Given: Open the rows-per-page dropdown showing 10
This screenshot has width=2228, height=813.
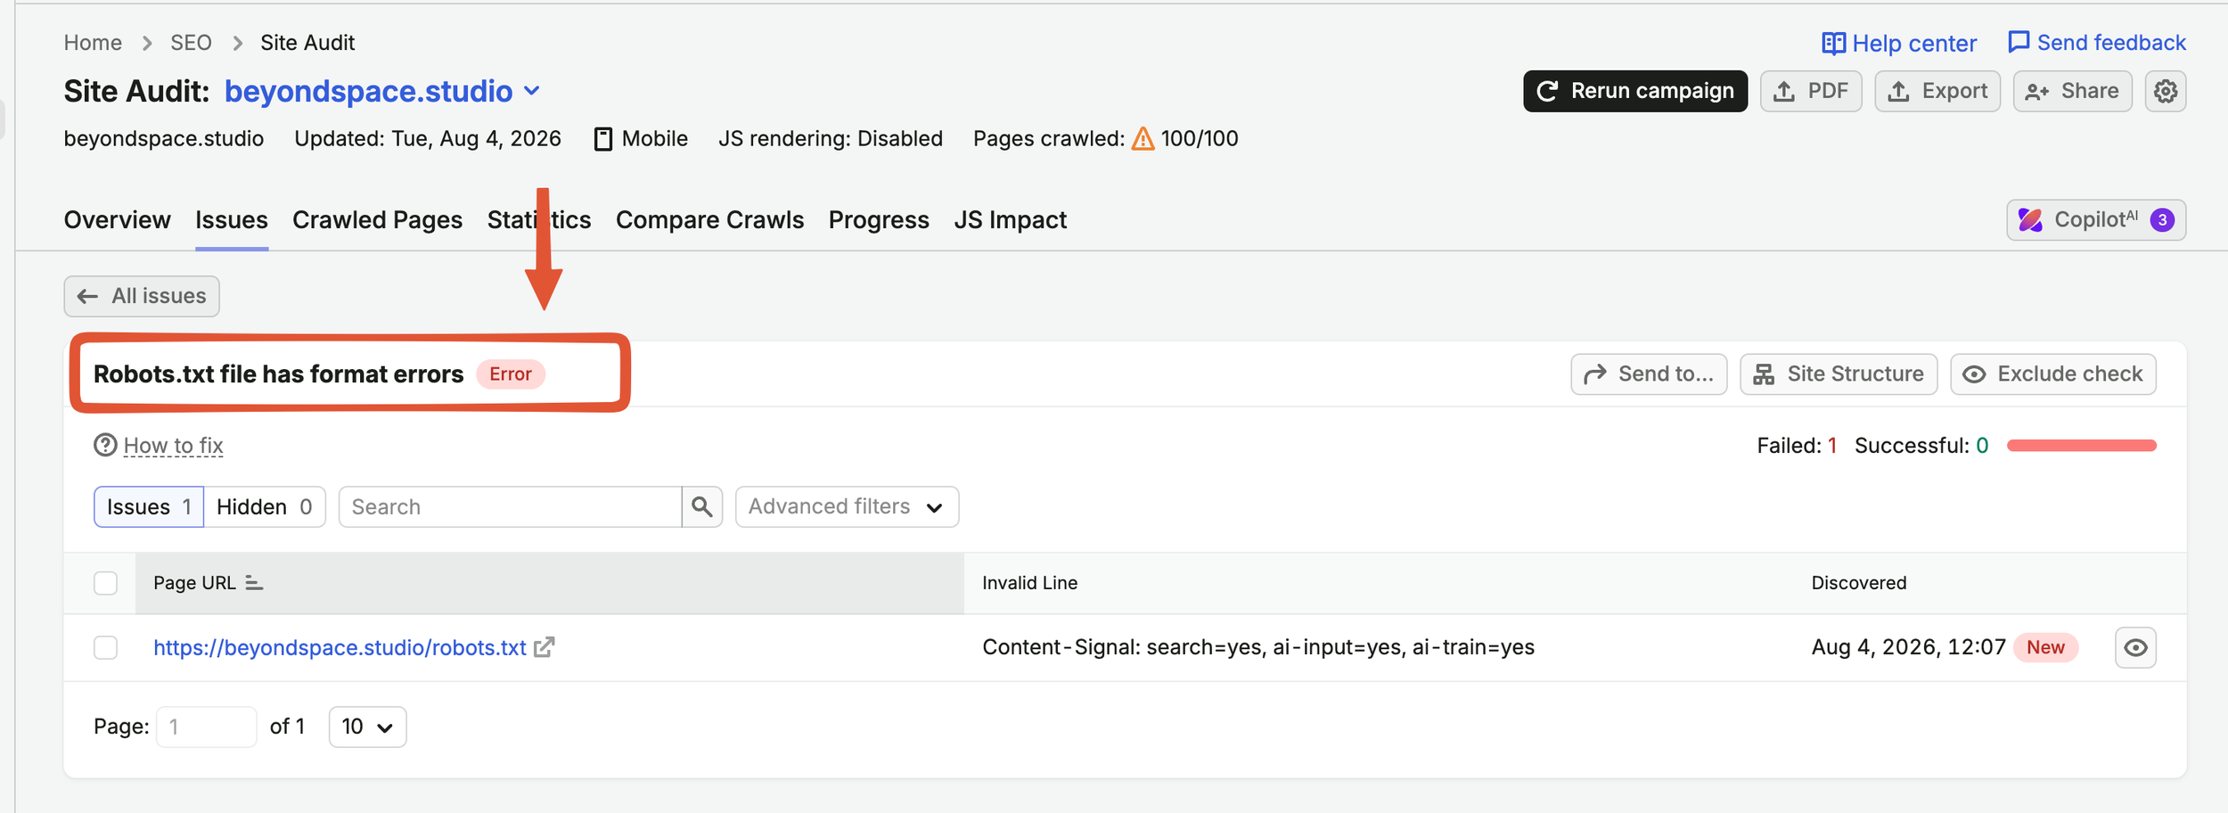Looking at the screenshot, I should 367,727.
